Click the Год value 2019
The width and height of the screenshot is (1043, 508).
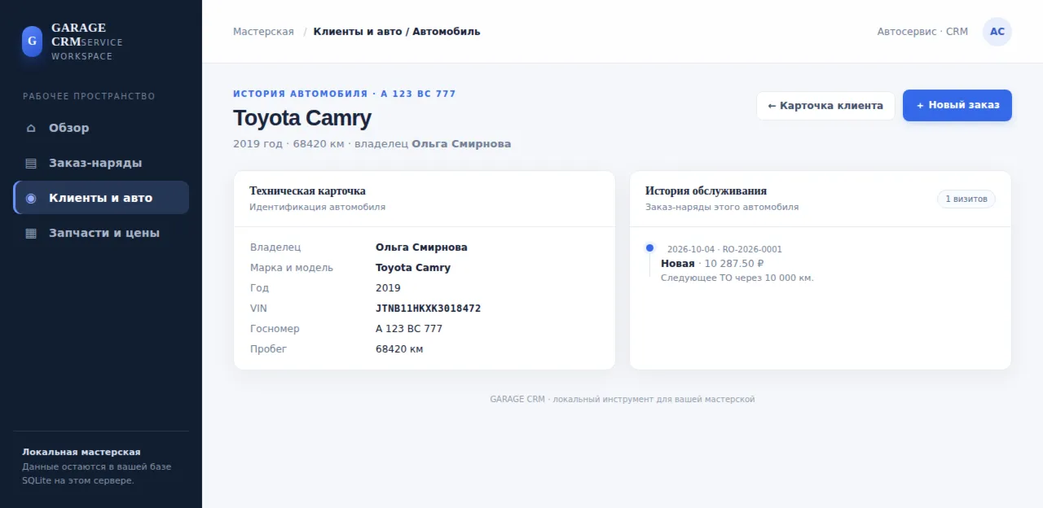(x=388, y=288)
